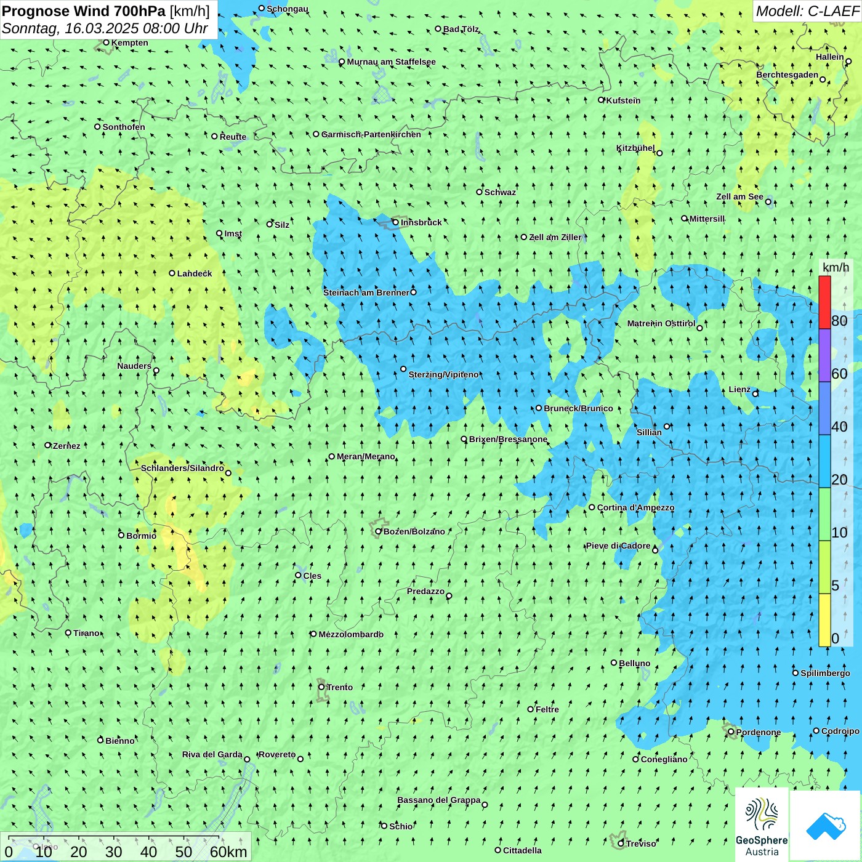Click the Pieve di Cadore label
Image resolution: width=862 pixels, height=862 pixels.
pyautogui.click(x=618, y=546)
